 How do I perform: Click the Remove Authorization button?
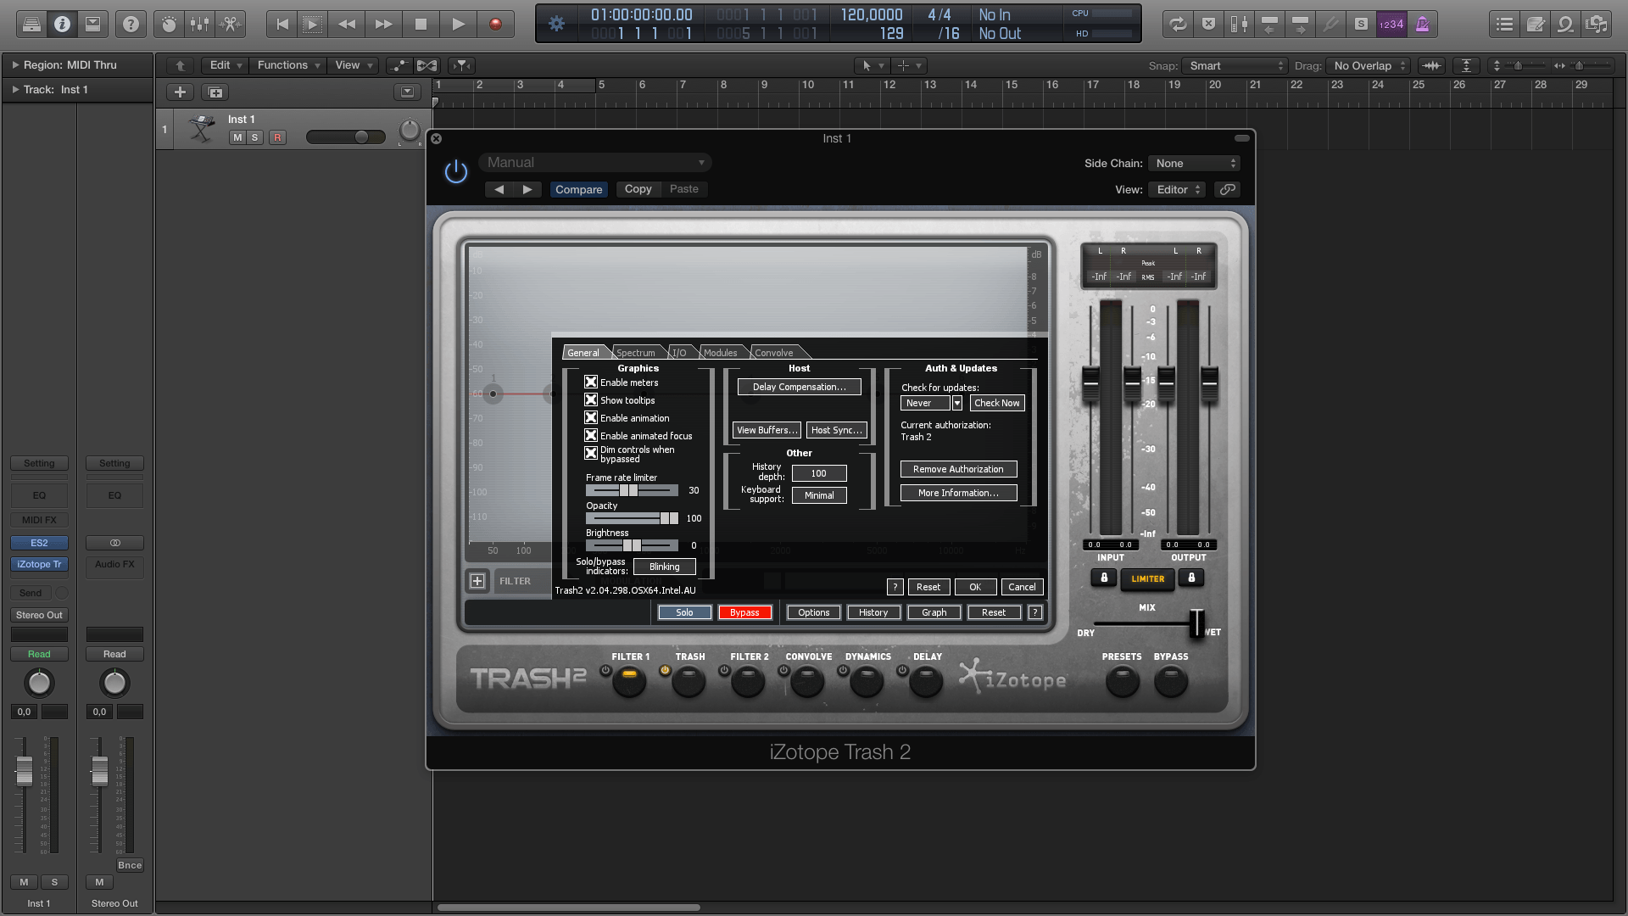click(x=958, y=469)
